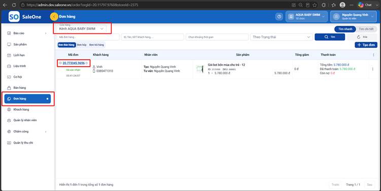
Task: Click the Mã đơn hàng search field
Action: (88, 37)
